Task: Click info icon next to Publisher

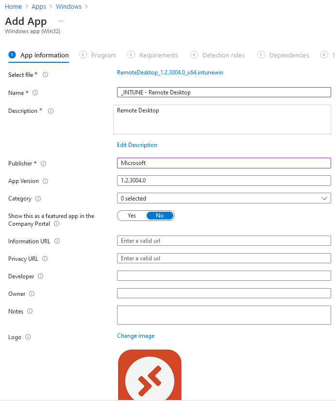Action: pyautogui.click(x=44, y=164)
